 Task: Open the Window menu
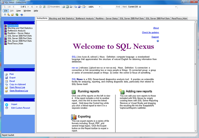coord(27,11)
